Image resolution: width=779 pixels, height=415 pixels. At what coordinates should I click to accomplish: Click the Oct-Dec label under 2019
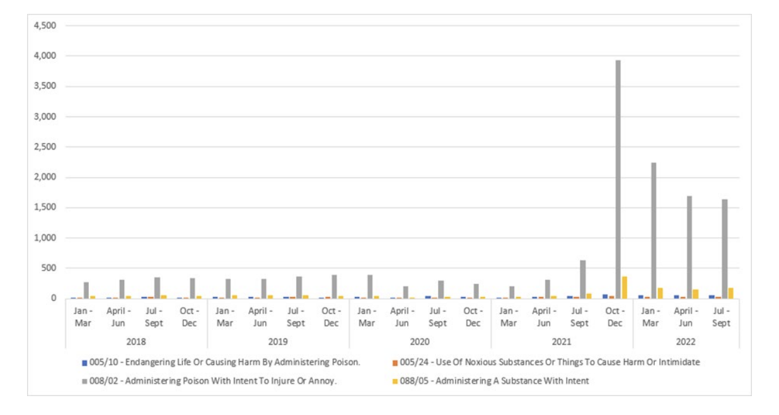(332, 319)
